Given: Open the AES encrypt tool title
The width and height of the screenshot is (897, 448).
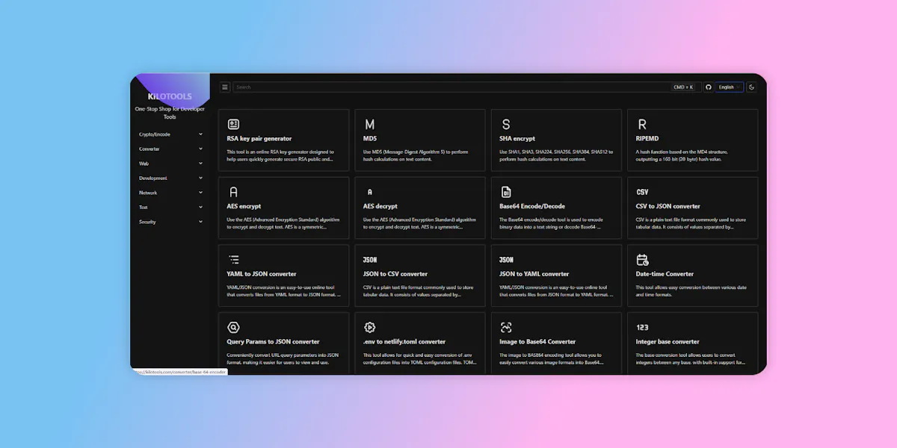Looking at the screenshot, I should click(x=244, y=206).
